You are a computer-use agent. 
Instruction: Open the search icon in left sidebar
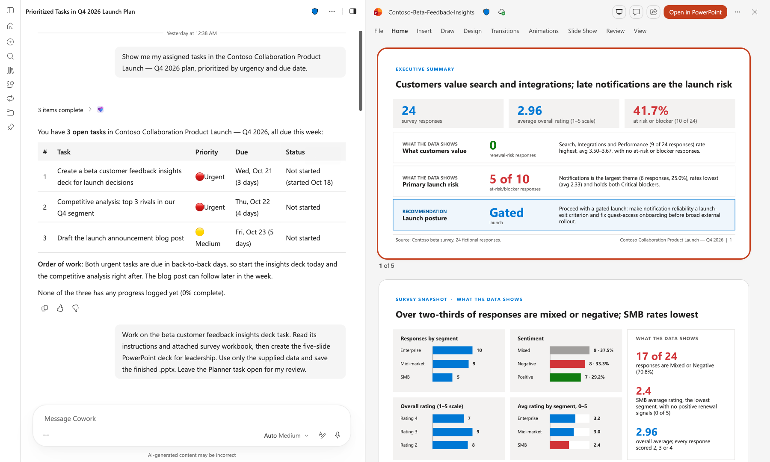(x=10, y=56)
